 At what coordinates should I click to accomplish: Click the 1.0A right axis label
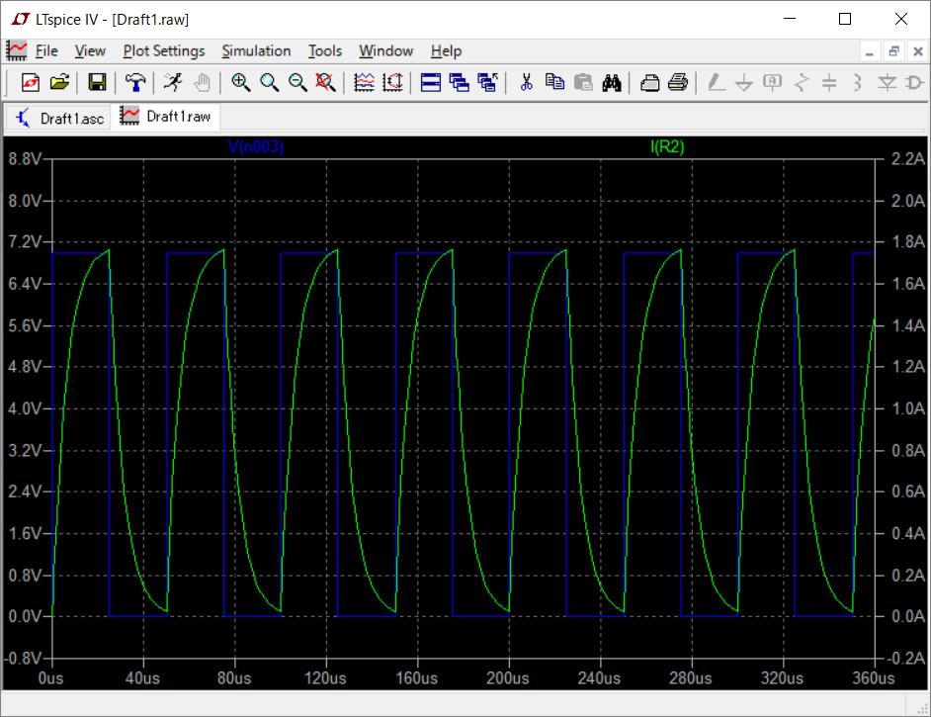click(x=908, y=408)
